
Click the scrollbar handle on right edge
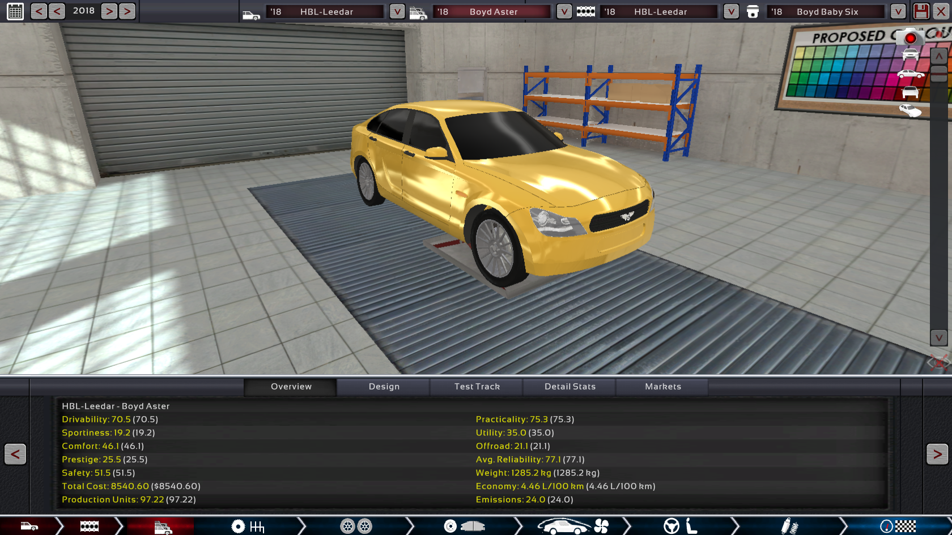pyautogui.click(x=939, y=74)
